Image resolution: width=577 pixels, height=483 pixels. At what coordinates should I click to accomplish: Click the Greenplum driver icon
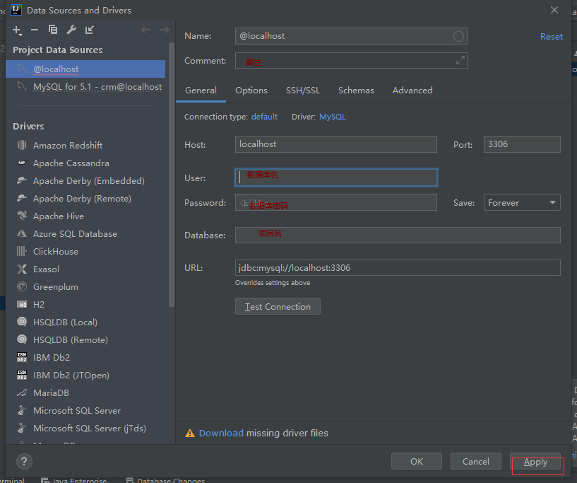click(x=22, y=286)
